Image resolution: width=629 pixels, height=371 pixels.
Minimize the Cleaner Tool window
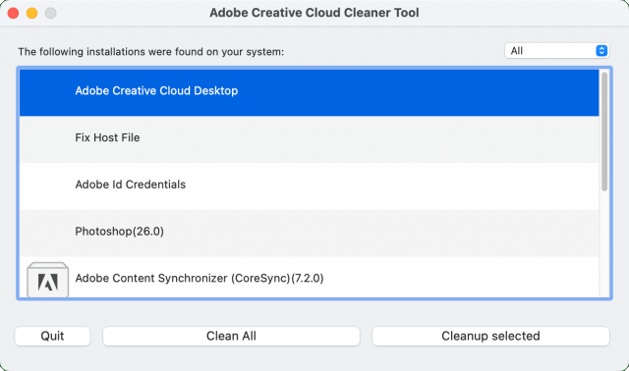32,13
